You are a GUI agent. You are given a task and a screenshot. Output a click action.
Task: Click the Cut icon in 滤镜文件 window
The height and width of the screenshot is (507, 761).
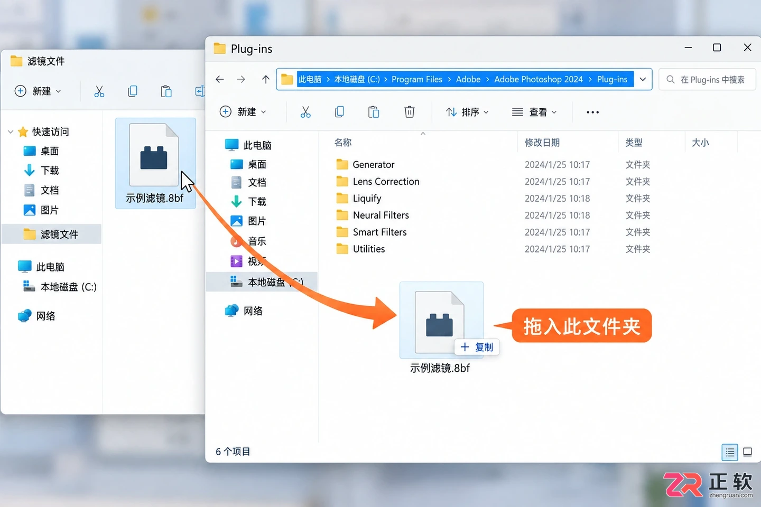click(x=99, y=91)
